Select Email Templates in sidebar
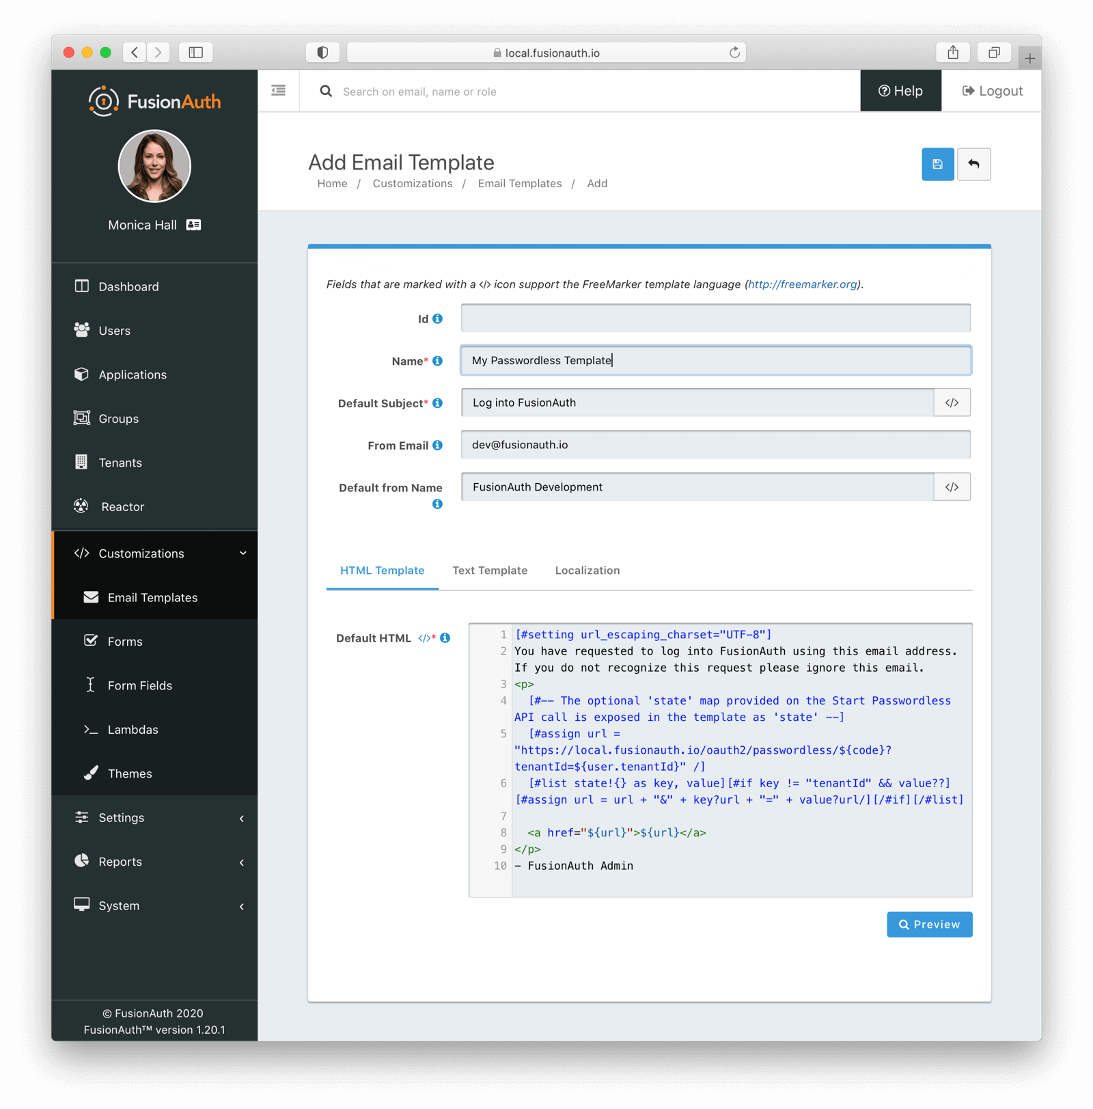The height and width of the screenshot is (1109, 1093). tap(154, 597)
